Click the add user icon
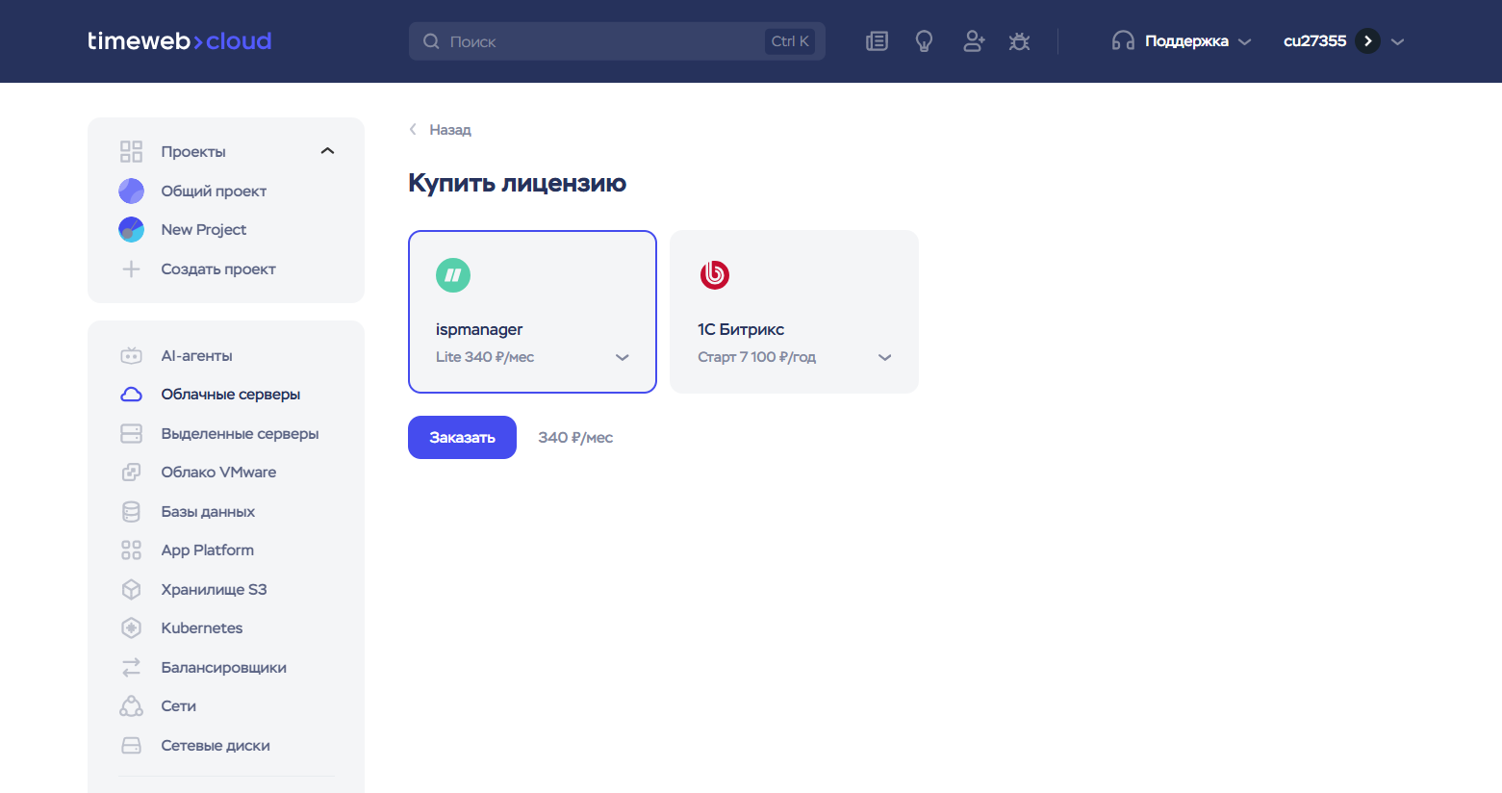The image size is (1502, 793). tap(973, 41)
